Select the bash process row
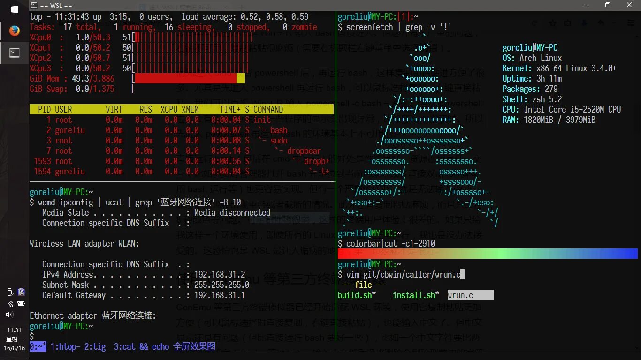 (x=182, y=130)
